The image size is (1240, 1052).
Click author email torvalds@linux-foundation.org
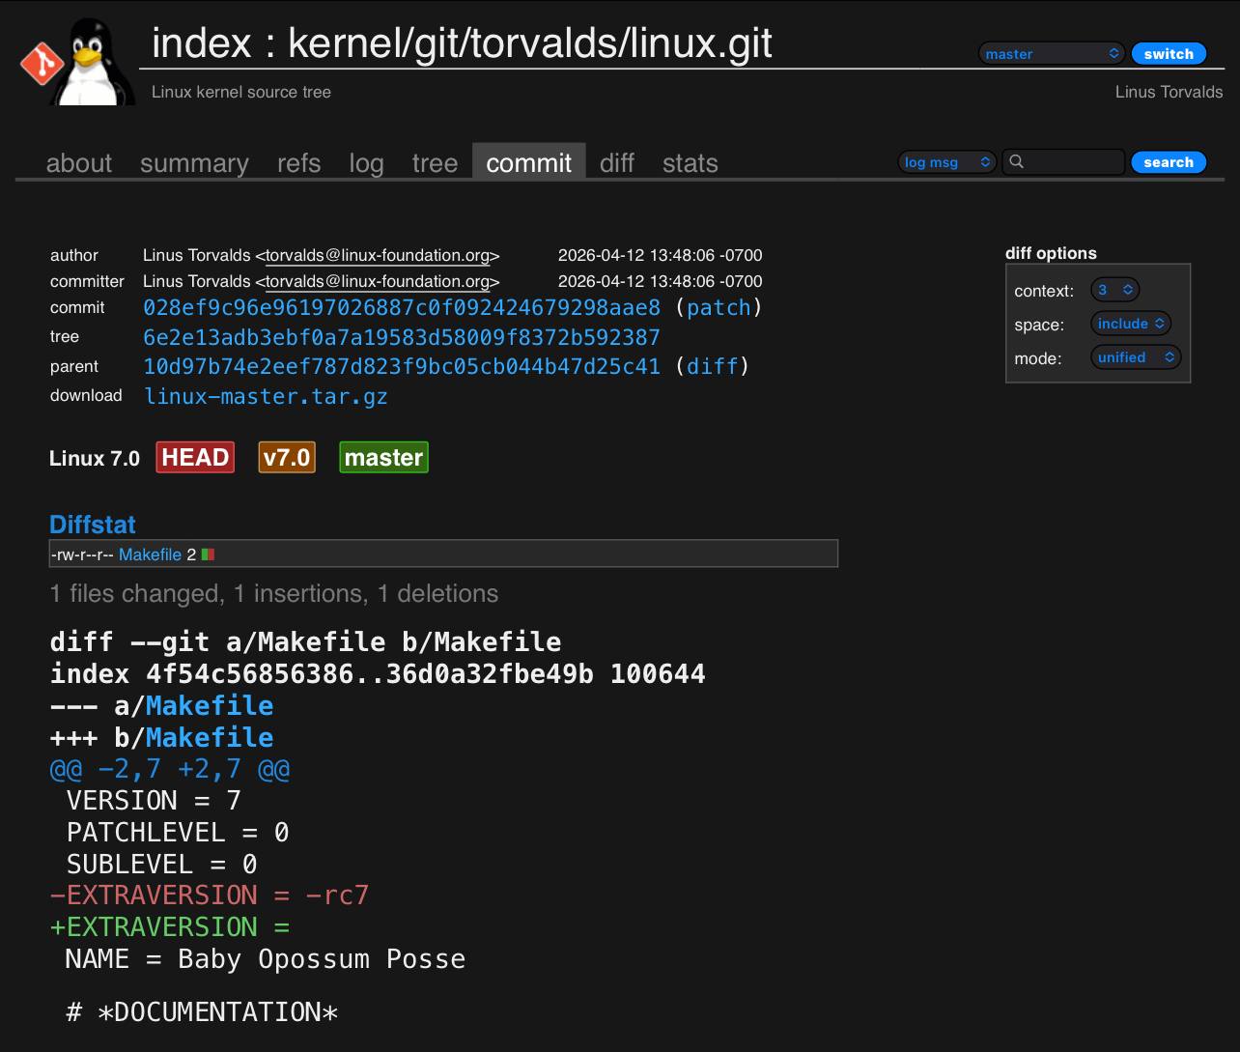378,256
